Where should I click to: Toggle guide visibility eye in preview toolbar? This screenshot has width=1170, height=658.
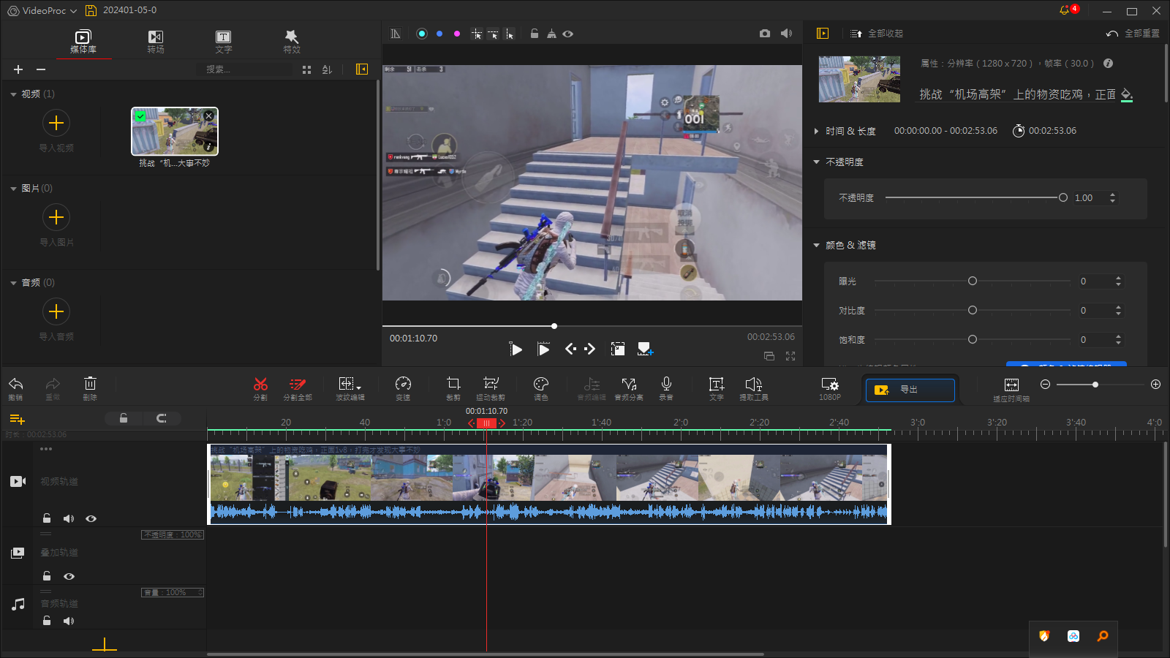pos(568,34)
